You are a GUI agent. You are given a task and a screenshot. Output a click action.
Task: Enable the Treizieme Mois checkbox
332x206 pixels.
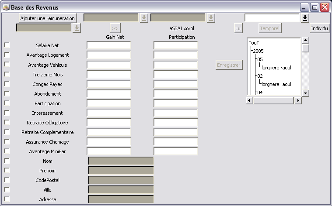click(7, 74)
